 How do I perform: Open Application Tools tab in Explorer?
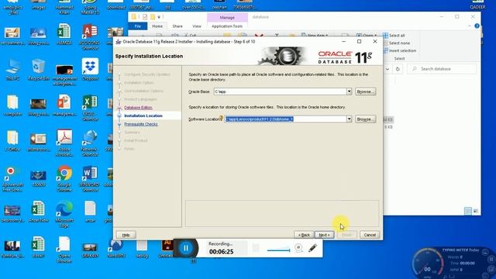[x=227, y=26]
